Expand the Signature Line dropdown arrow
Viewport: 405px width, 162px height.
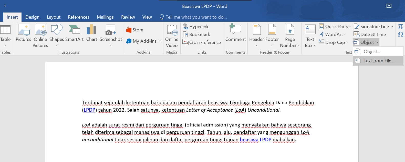[x=392, y=27]
